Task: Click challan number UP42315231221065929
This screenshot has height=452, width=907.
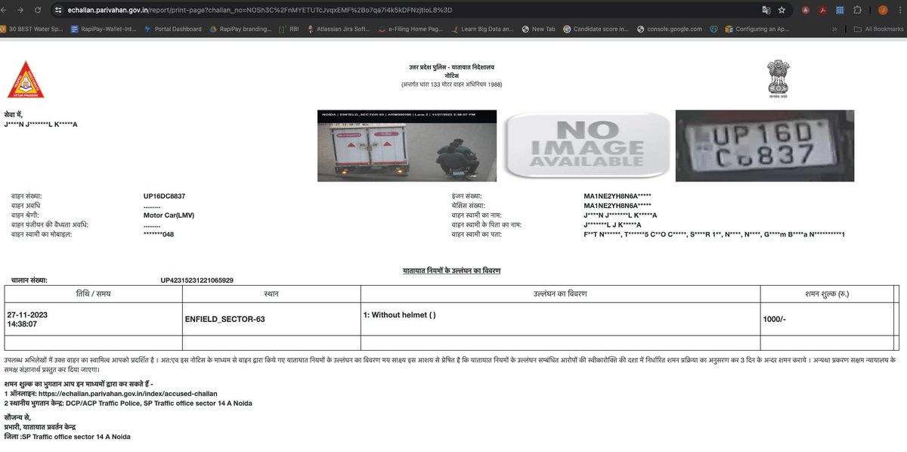Action: click(197, 280)
